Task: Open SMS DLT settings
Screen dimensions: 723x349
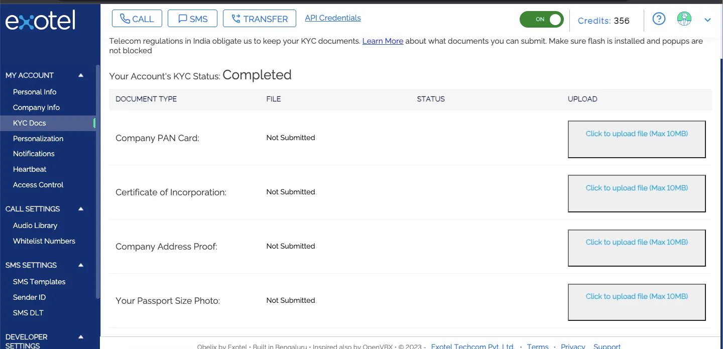Action: (x=28, y=313)
